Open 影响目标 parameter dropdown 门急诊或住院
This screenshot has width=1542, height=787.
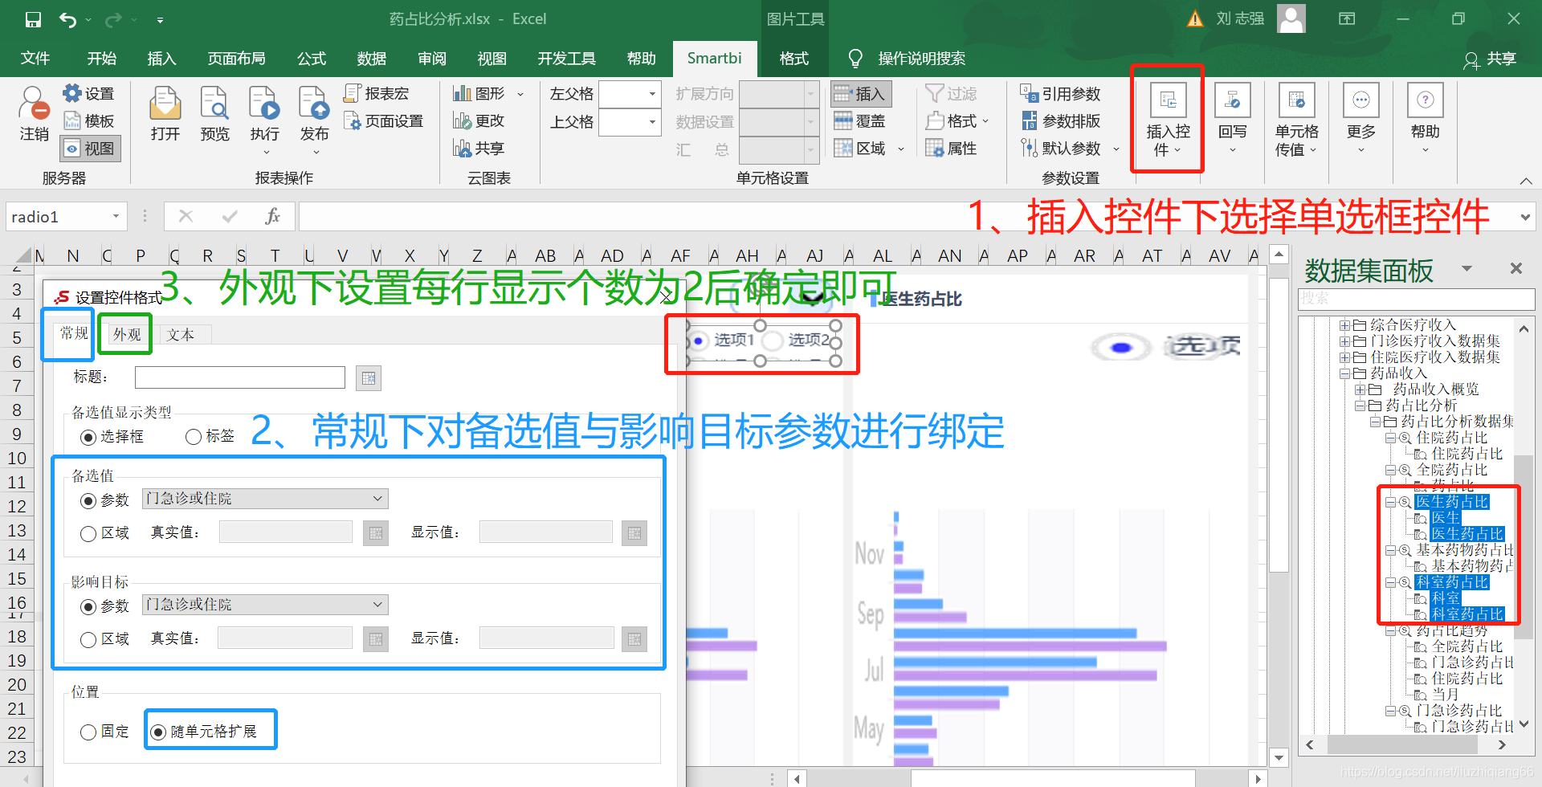point(265,604)
